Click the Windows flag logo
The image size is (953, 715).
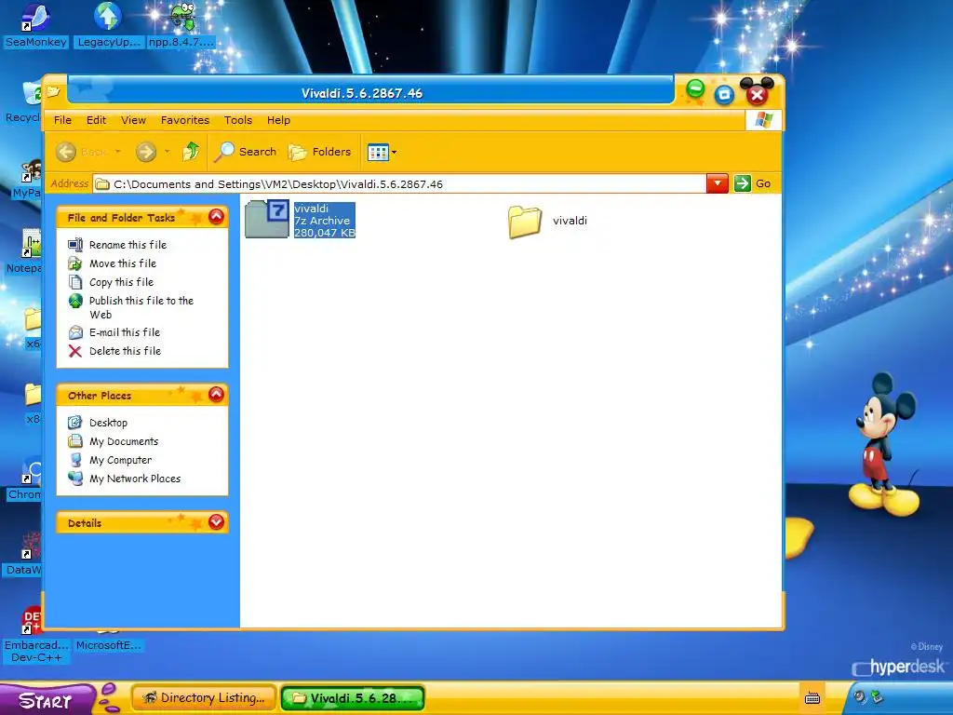(763, 120)
